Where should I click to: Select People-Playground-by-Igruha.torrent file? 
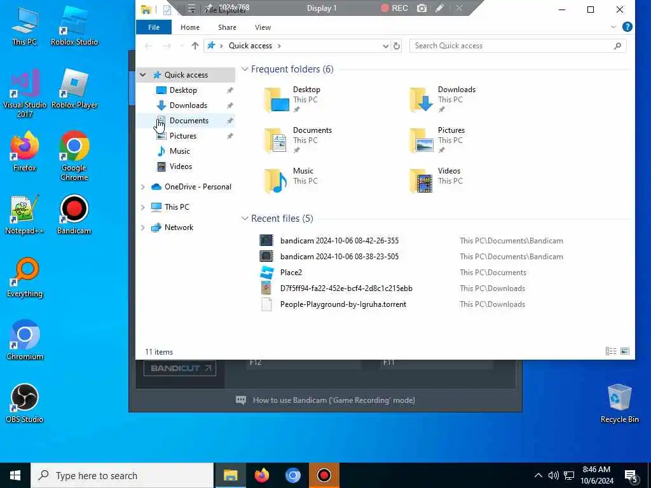343,304
